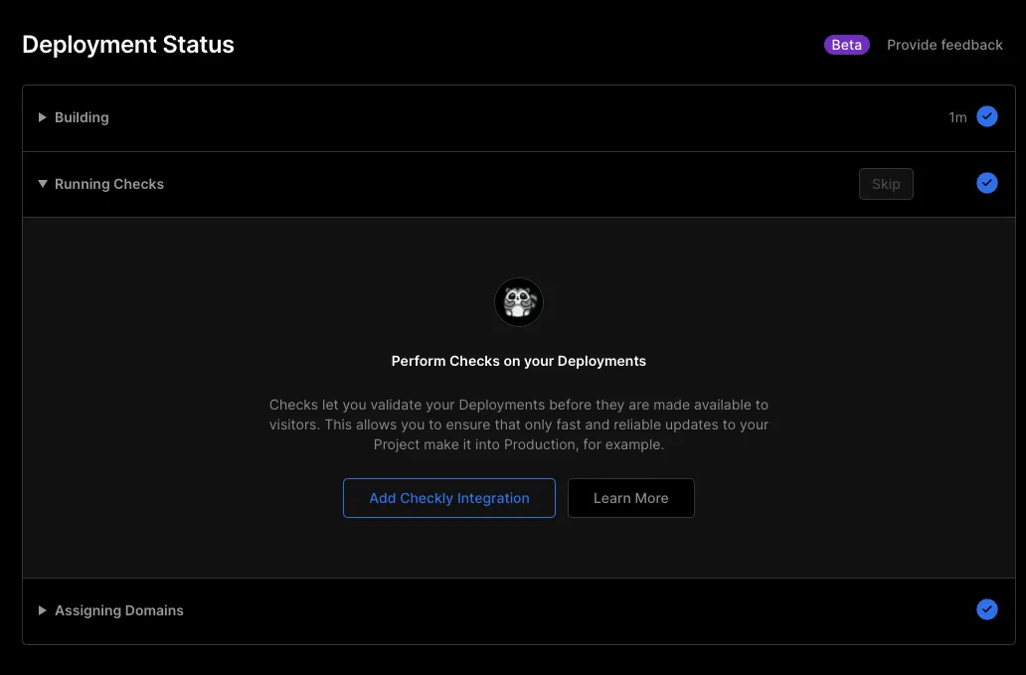Image resolution: width=1026 pixels, height=675 pixels.
Task: Click the Deployment Status heading
Action: [x=128, y=45]
